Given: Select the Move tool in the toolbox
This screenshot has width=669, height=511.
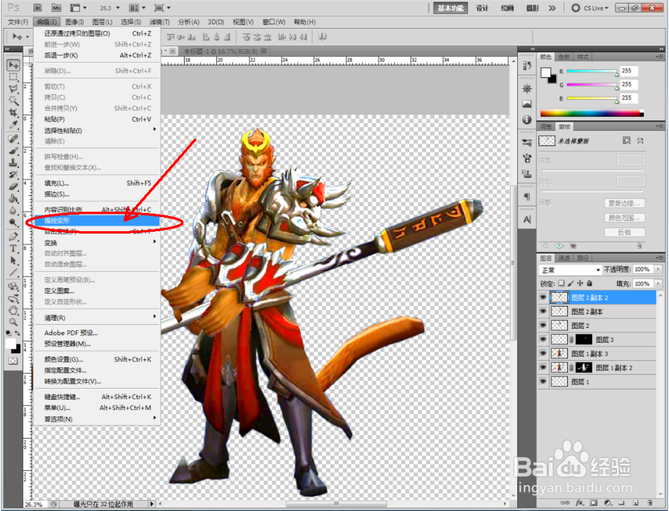Looking at the screenshot, I should (x=13, y=65).
